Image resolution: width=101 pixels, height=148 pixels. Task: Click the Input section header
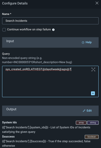point(50,42)
